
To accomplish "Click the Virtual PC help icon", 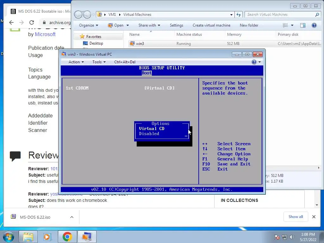I will click(x=254, y=62).
